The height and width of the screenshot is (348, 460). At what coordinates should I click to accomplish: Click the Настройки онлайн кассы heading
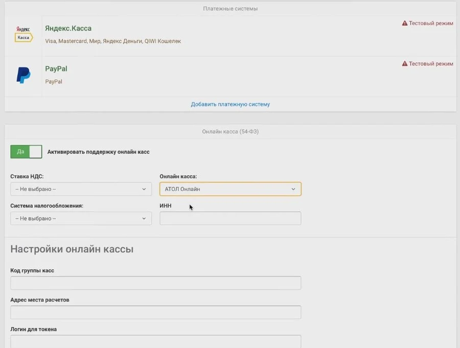click(72, 249)
